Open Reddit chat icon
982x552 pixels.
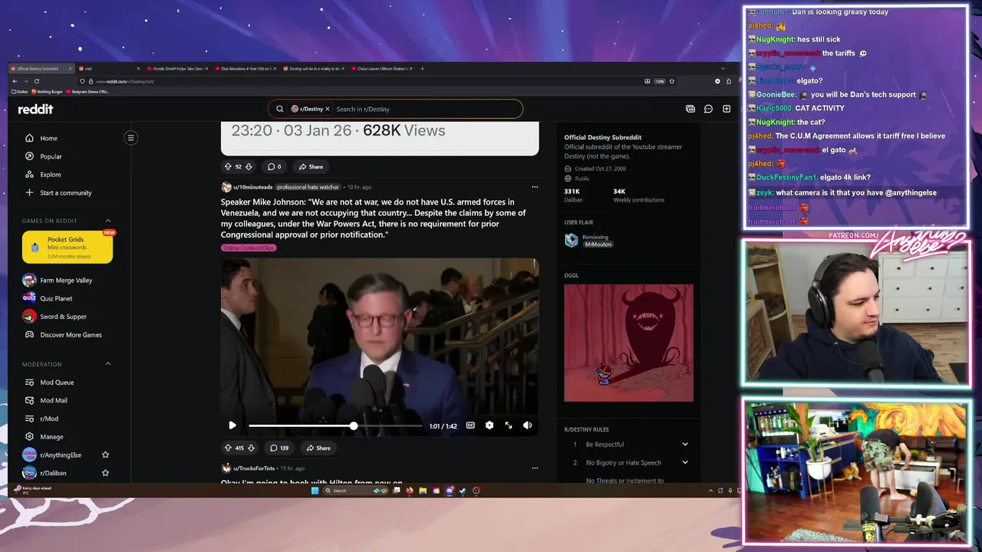coord(708,109)
